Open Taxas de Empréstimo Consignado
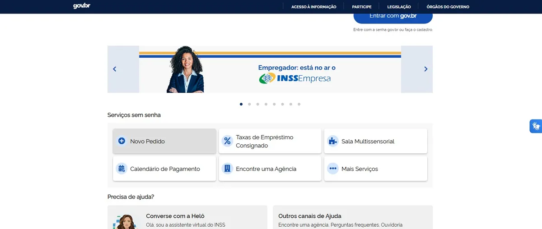 point(270,141)
